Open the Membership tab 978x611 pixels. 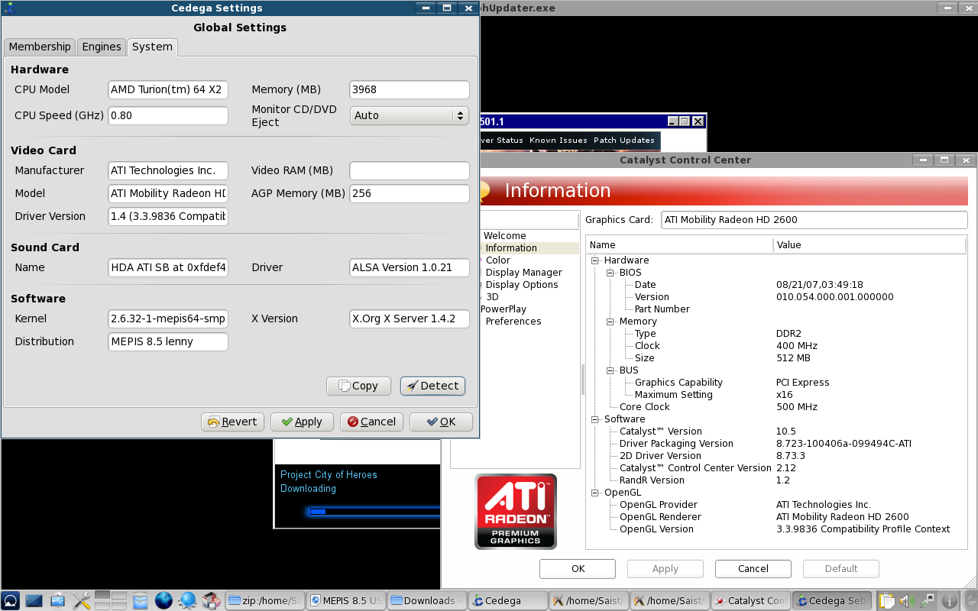(x=40, y=47)
